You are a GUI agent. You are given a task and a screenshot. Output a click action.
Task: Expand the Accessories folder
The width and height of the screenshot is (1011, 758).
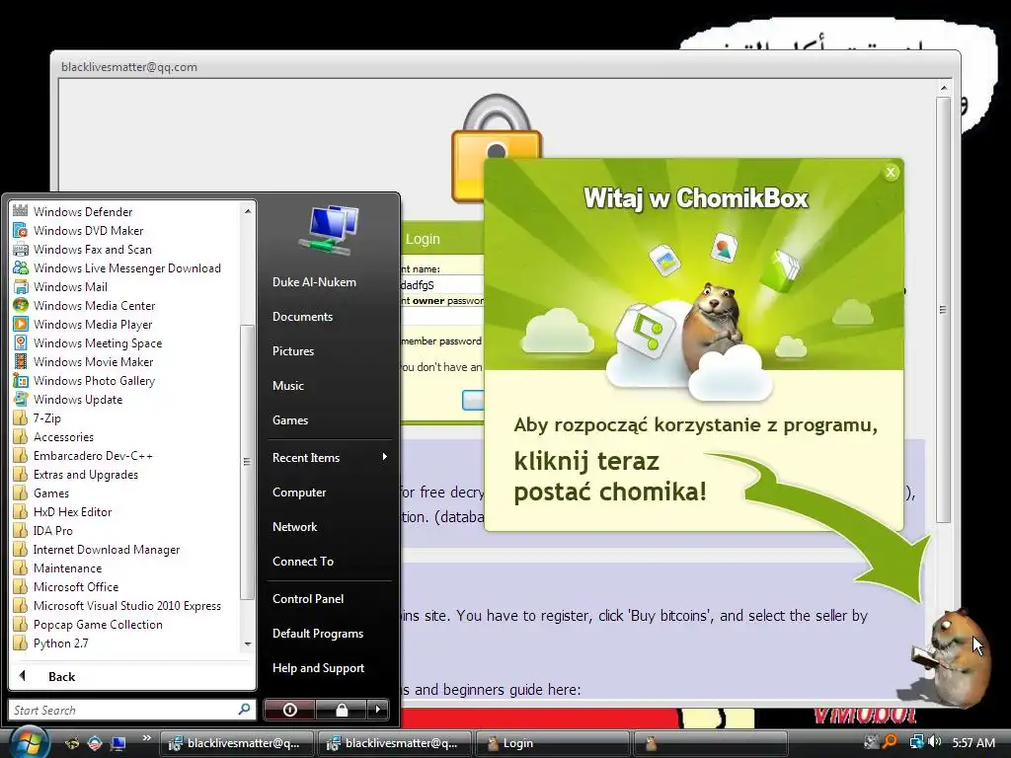point(63,436)
